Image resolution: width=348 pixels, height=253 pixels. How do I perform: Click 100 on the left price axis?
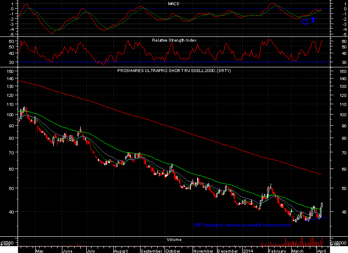click(10, 114)
